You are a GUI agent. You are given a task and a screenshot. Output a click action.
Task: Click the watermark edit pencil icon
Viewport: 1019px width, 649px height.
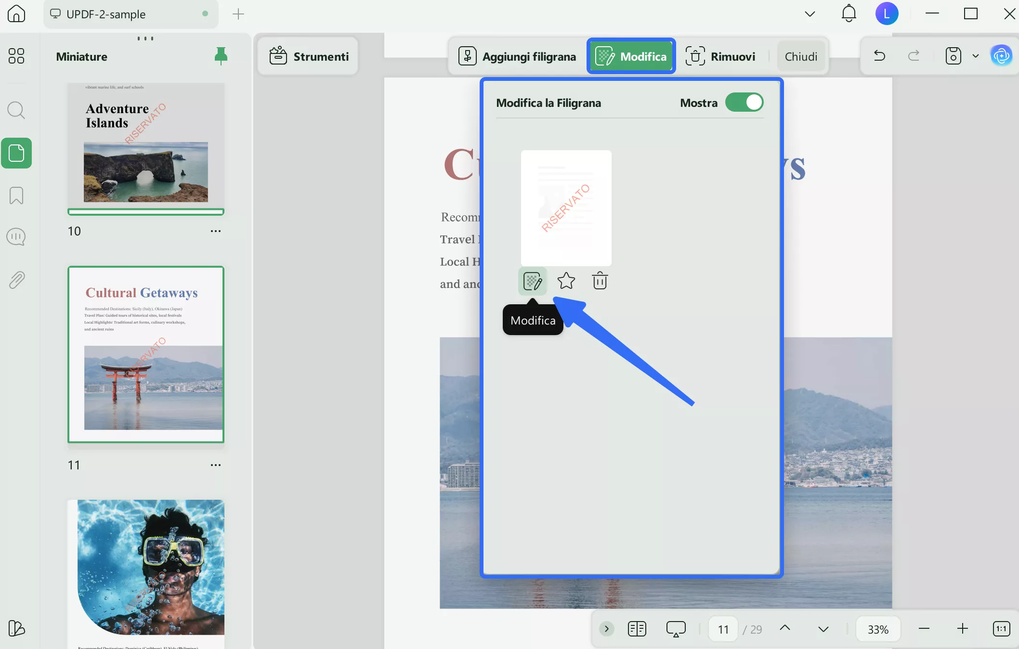pos(532,281)
